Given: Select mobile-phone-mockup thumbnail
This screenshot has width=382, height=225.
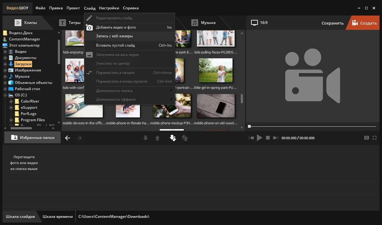Looking at the screenshot, I should [x=172, y=106].
